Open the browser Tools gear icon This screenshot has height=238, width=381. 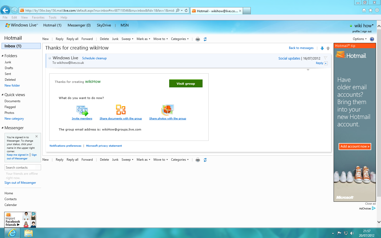click(x=377, y=10)
